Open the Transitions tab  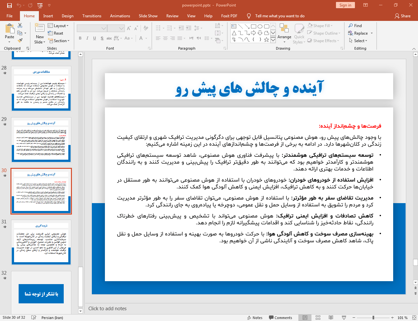pyautogui.click(x=92, y=16)
